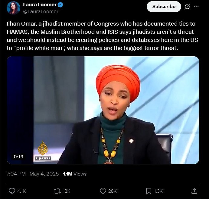
Task: Open the Laura Loomer display name link
Action: coord(40,5)
